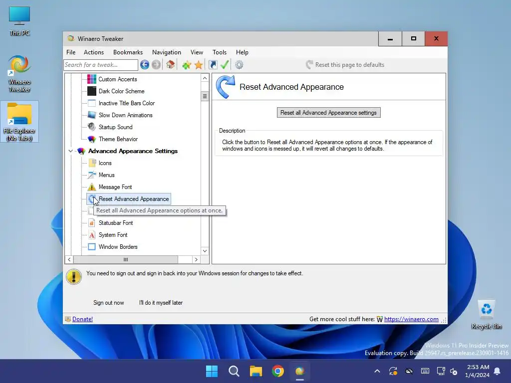Show hidden system tray icons chevron
511x383 pixels.
tap(377, 371)
